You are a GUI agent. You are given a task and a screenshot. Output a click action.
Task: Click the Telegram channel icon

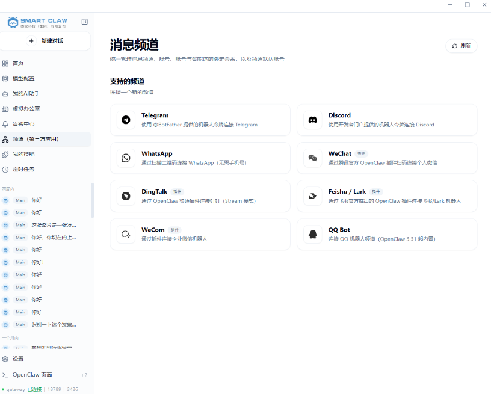coord(126,120)
